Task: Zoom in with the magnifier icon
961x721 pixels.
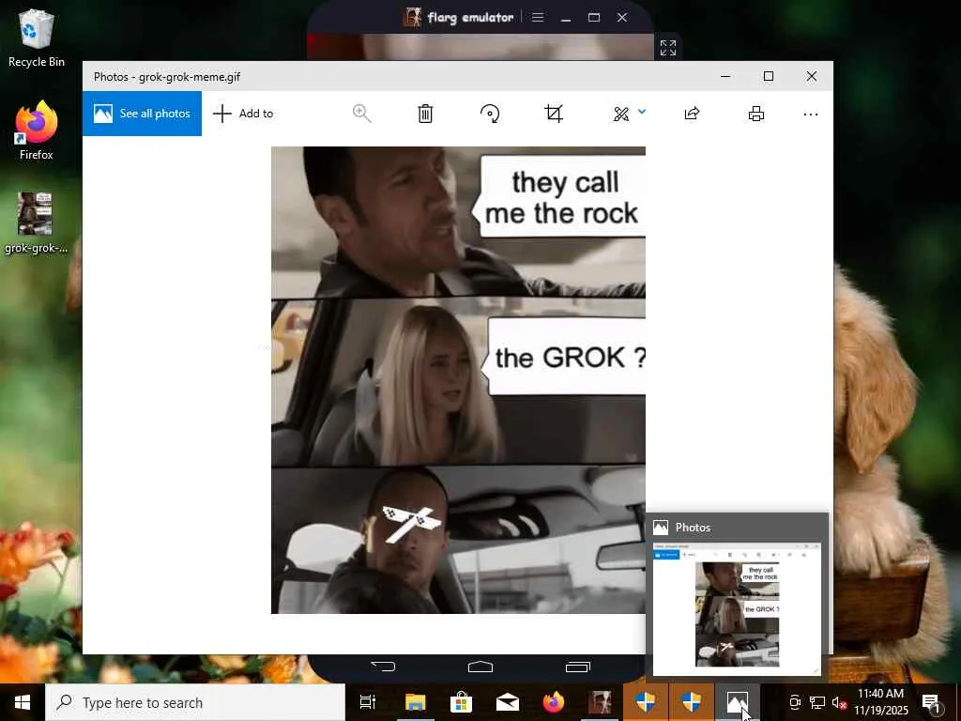Action: coord(361,114)
